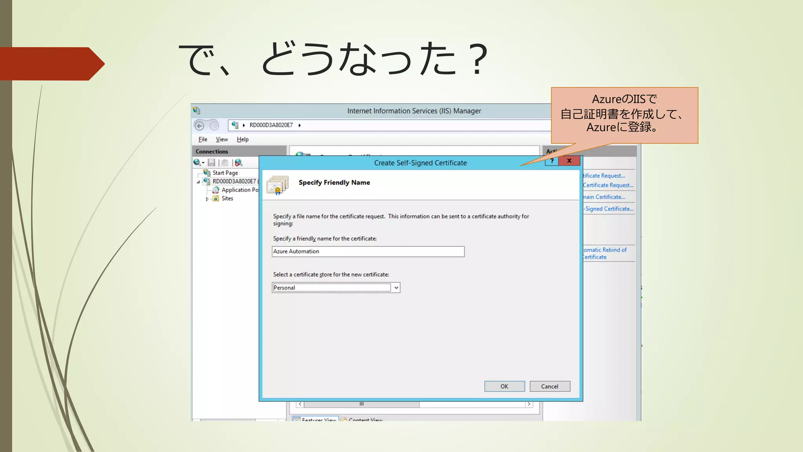803x452 pixels.
Task: Click the Save icon in Connections toolbar
Action: pyautogui.click(x=211, y=162)
